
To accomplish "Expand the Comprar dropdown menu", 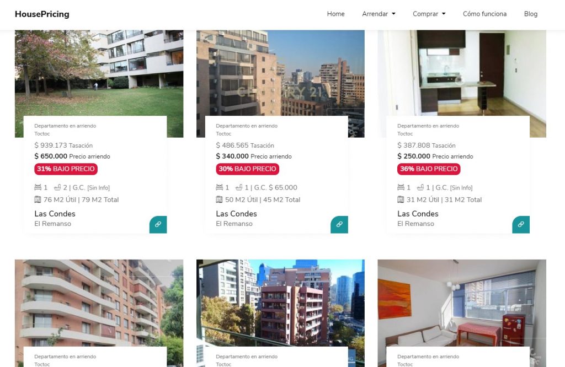I will [429, 14].
